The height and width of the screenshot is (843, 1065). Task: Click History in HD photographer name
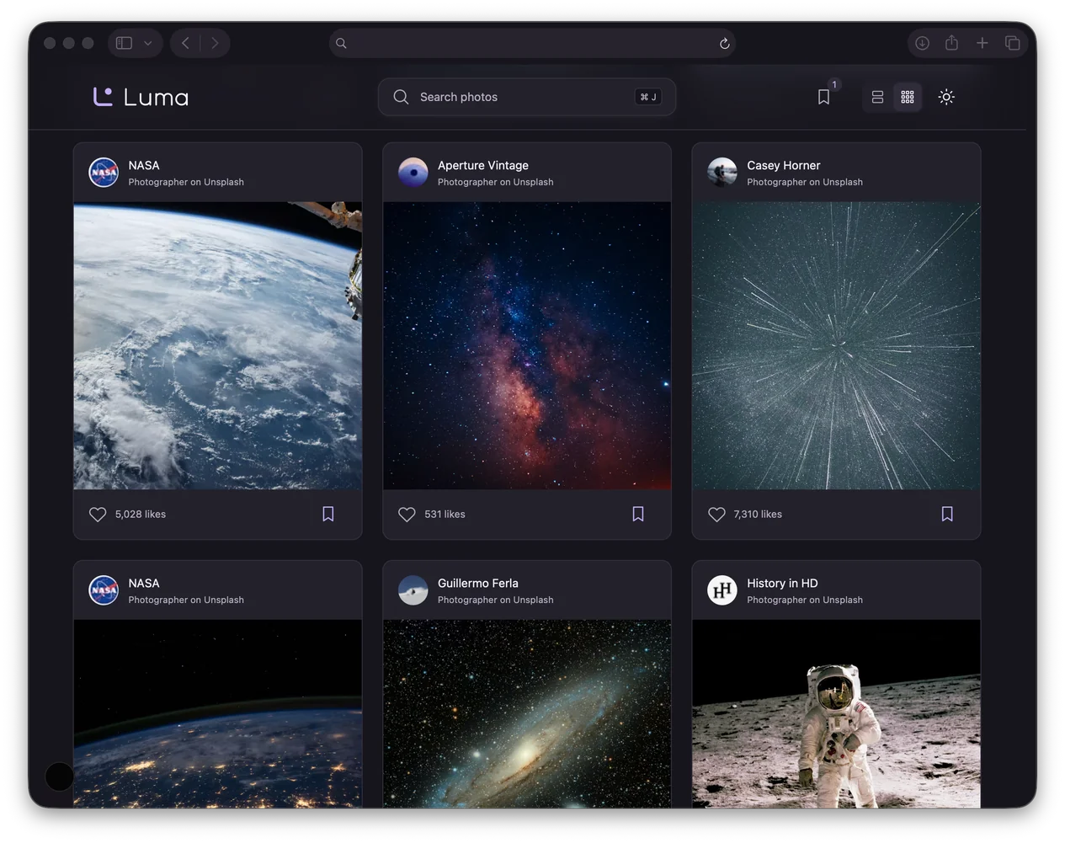782,583
